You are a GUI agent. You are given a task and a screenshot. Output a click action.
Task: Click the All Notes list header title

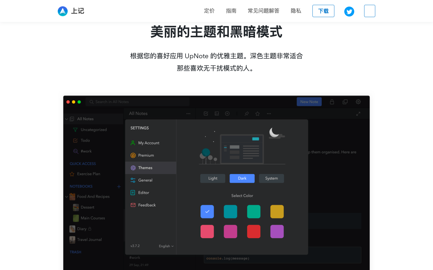point(138,113)
